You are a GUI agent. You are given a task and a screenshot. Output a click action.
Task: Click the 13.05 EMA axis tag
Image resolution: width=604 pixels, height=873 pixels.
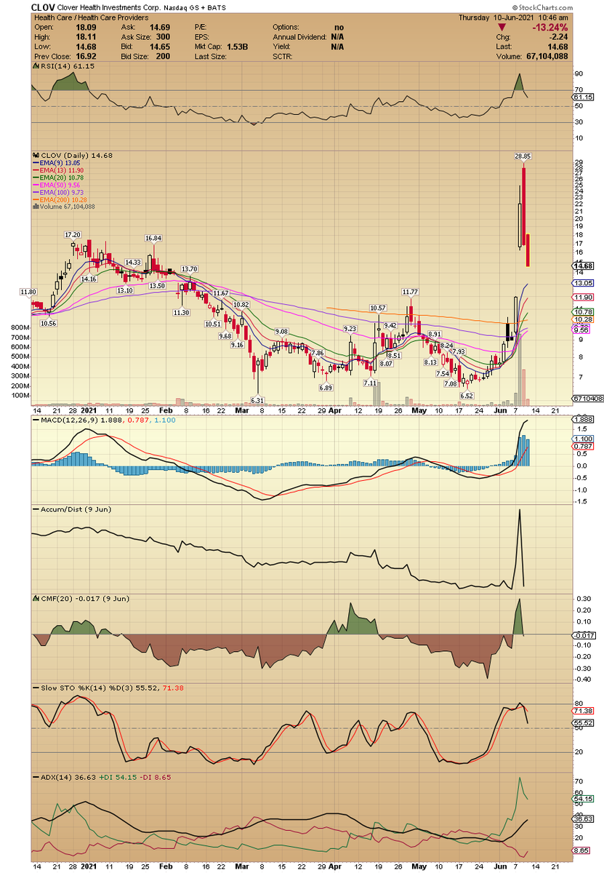[584, 282]
